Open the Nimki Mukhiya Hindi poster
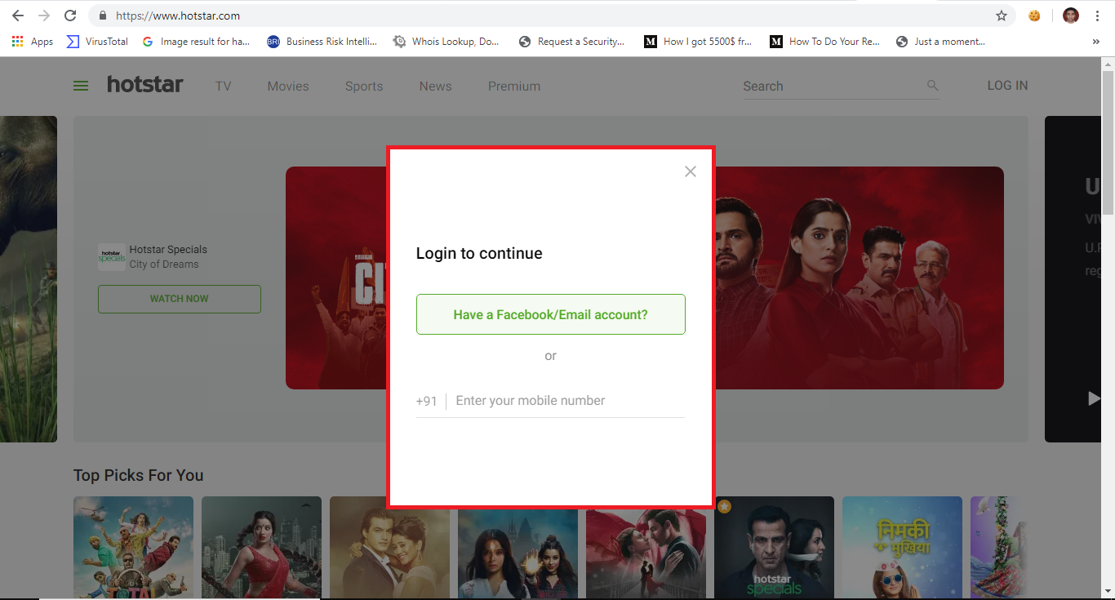 tap(902, 547)
